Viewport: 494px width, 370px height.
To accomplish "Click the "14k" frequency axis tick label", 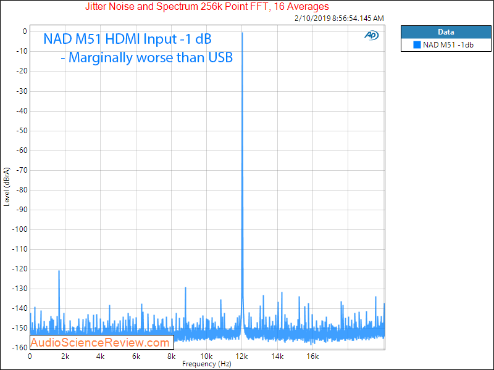I will click(x=277, y=356).
